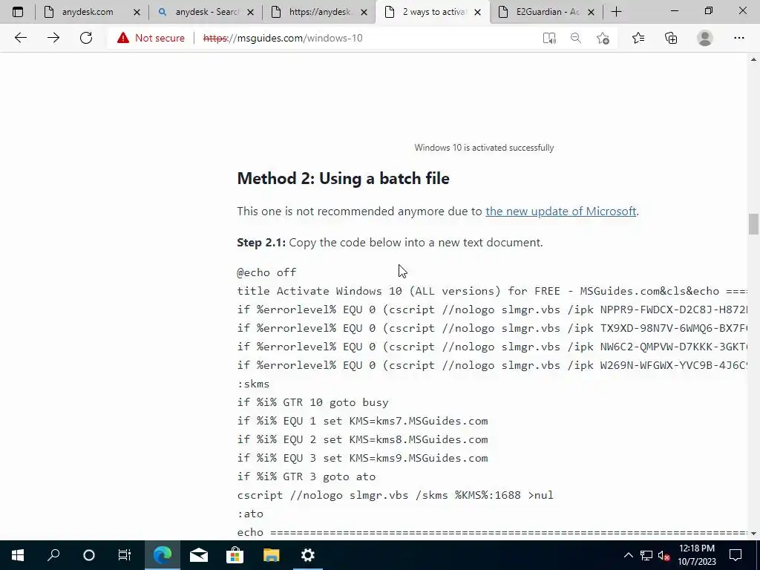Viewport: 760px width, 570px height.
Task: Open Task View in taskbar
Action: pyautogui.click(x=125, y=555)
